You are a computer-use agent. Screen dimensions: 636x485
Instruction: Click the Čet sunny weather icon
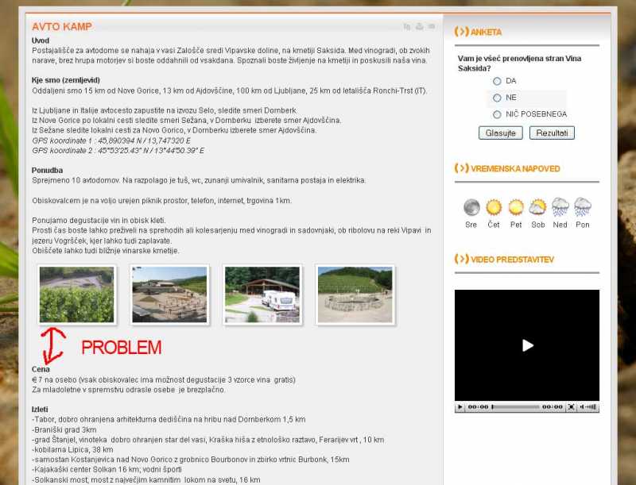[x=494, y=207]
